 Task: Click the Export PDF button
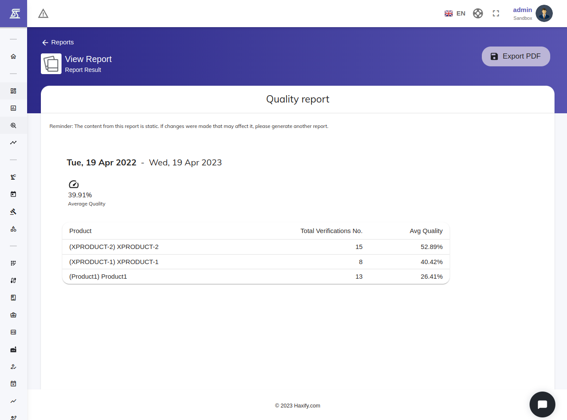pyautogui.click(x=516, y=56)
